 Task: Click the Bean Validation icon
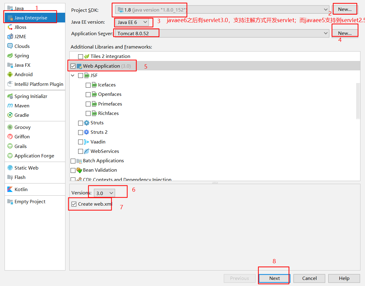coord(79,170)
